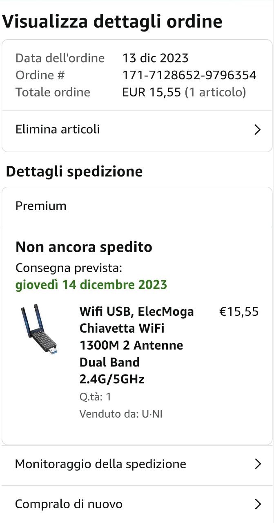
Task: Open Monitoraggio della spedizione
Action: coord(100,464)
